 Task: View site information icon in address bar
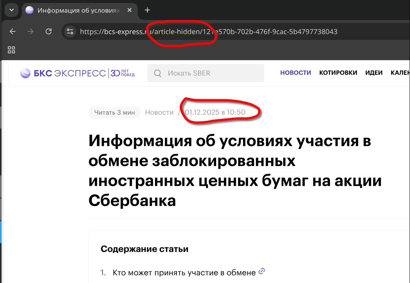[x=70, y=31]
